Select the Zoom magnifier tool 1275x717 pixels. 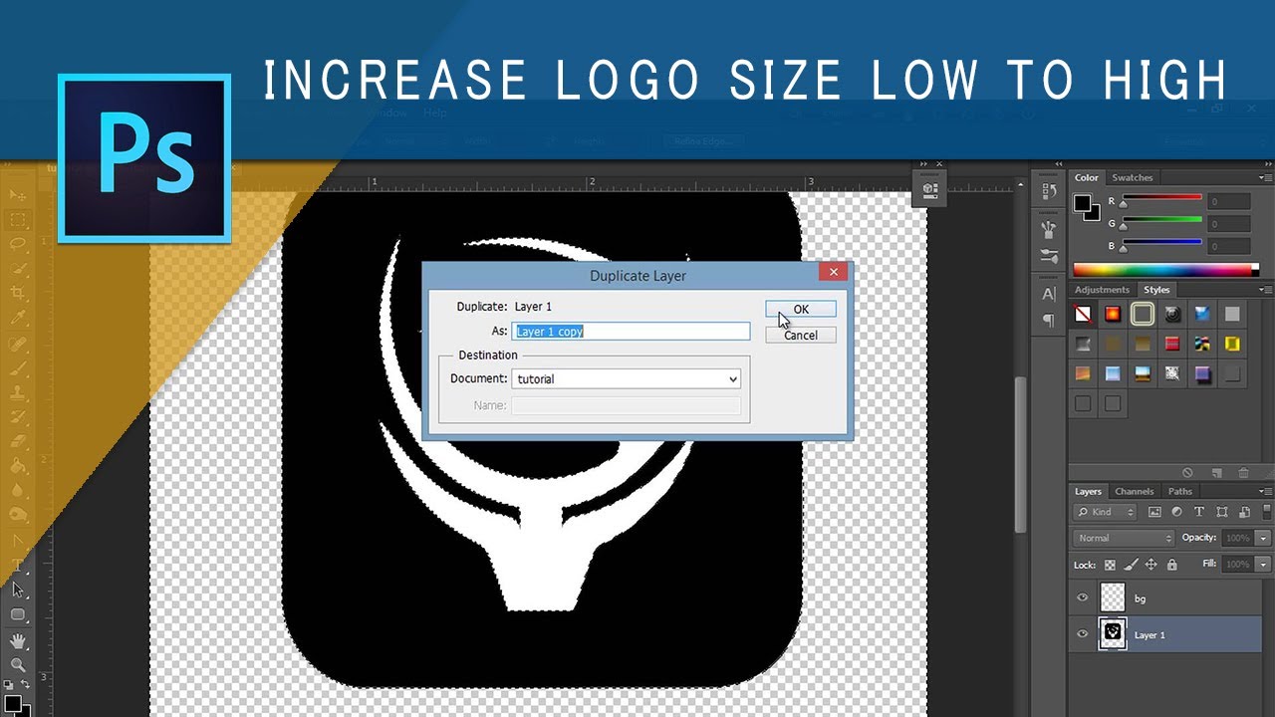click(18, 664)
